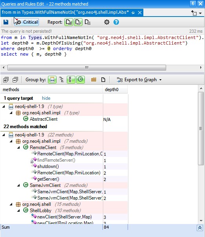Viewport: 205px width, 237px height.
Task: Close the current query tab
Action: click(x=140, y=13)
